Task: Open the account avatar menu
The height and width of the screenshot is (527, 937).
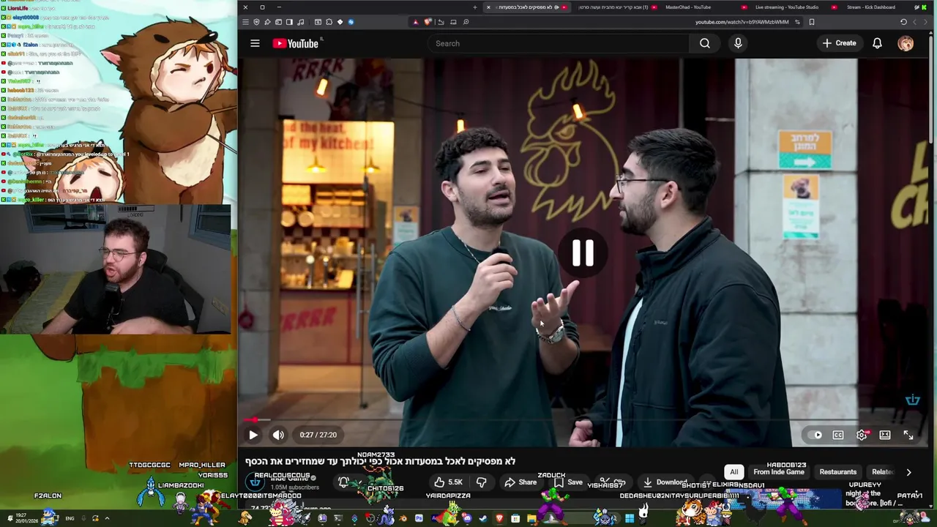Action: 906,43
